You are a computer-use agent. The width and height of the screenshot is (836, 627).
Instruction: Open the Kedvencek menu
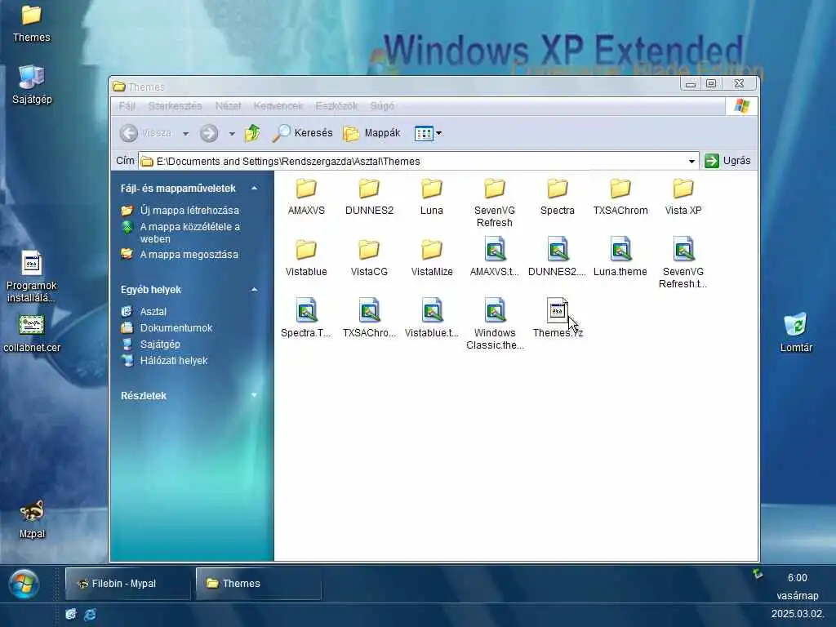(278, 106)
